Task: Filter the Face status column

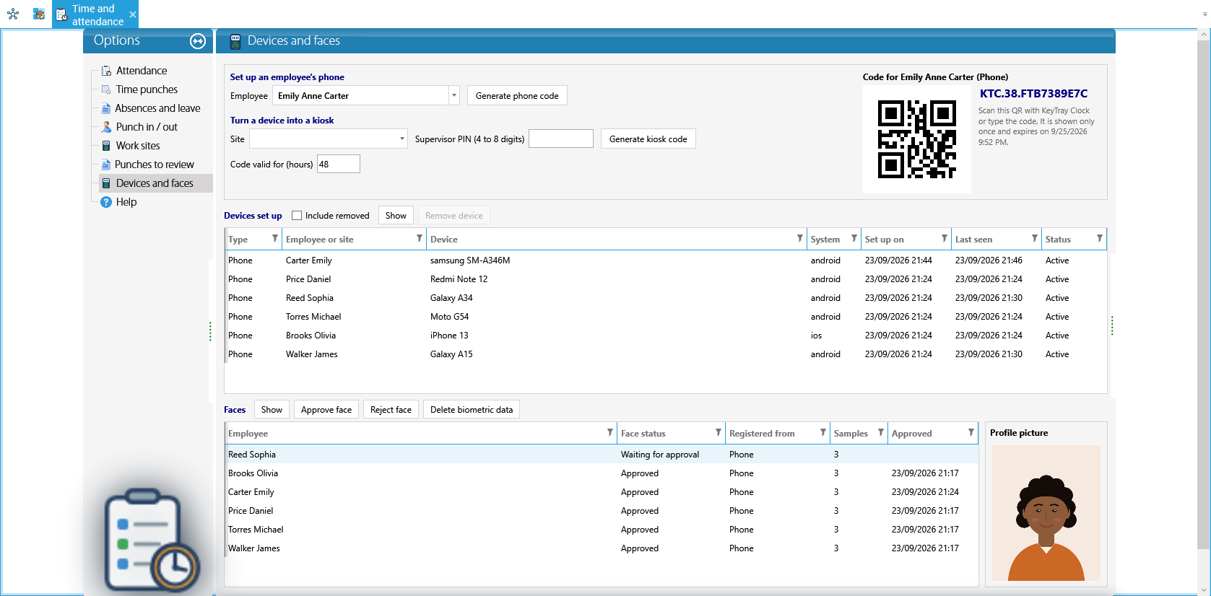Action: tap(718, 433)
